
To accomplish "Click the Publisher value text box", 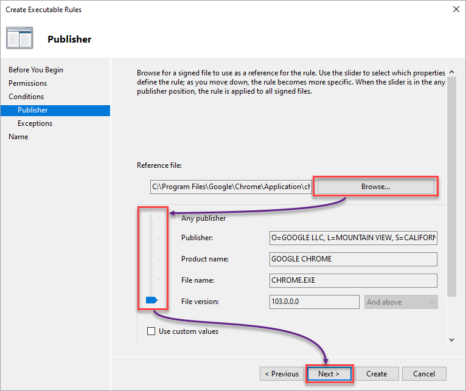I will 353,238.
